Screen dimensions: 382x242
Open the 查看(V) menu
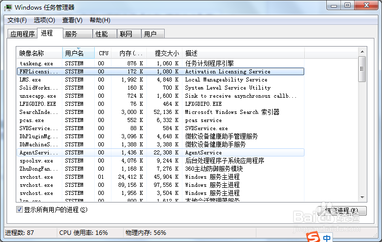[72, 20]
